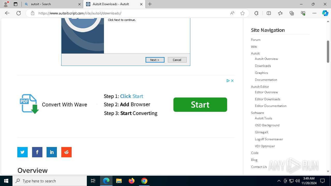Click the AdChoices triangle icon

click(x=228, y=81)
